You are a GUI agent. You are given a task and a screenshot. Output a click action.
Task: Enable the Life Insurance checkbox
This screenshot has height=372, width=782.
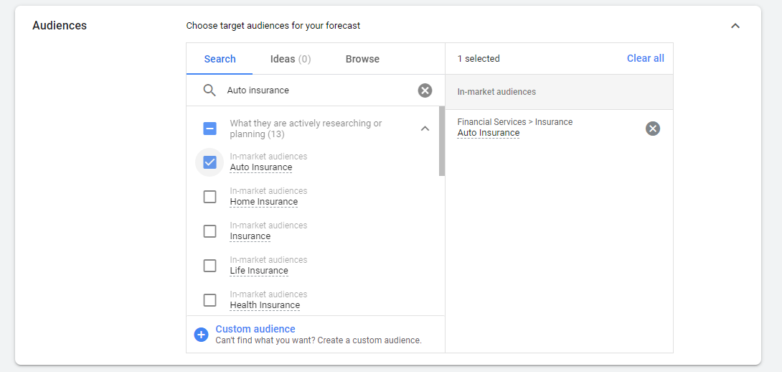(x=209, y=266)
